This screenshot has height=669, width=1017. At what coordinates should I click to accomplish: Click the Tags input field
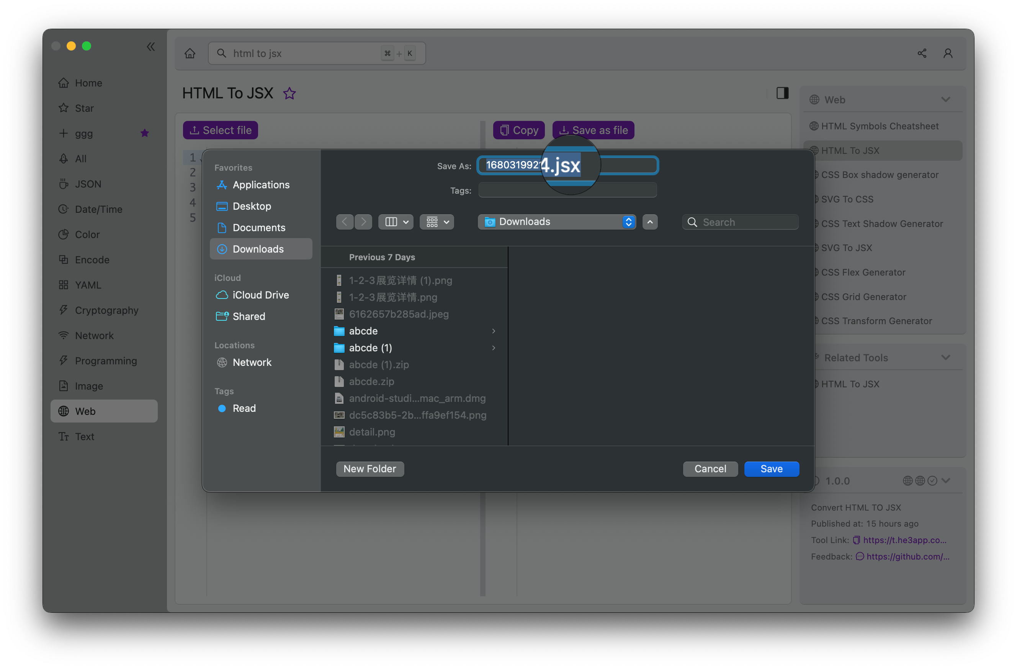click(567, 190)
